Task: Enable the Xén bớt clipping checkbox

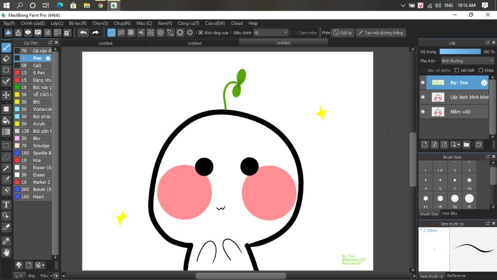Action: (x=457, y=70)
